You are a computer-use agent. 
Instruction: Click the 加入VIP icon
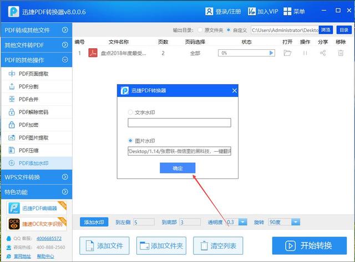(251, 11)
